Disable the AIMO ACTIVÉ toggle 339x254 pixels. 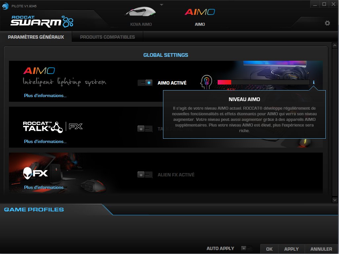click(145, 82)
